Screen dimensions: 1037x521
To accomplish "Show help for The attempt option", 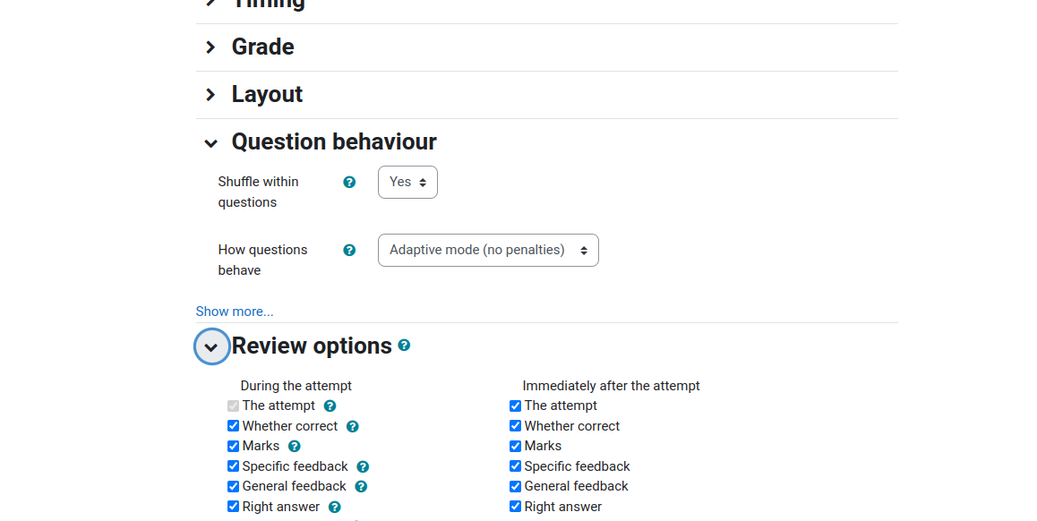I will point(330,406).
